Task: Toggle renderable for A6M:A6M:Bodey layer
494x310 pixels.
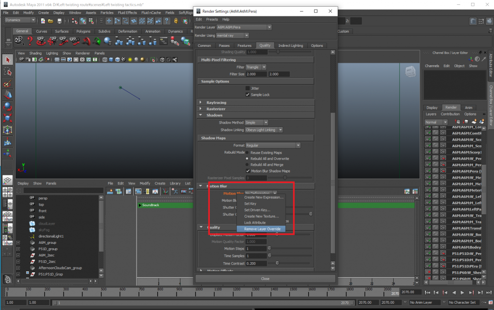Action: click(x=427, y=247)
